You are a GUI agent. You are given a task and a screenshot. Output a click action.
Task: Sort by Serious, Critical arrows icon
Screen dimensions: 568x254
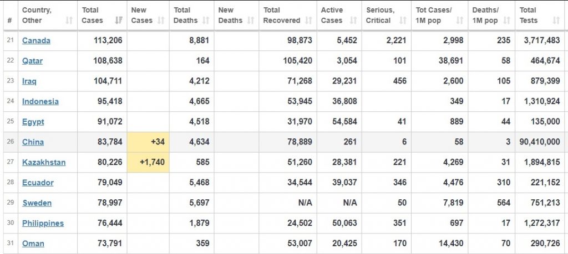click(x=403, y=20)
